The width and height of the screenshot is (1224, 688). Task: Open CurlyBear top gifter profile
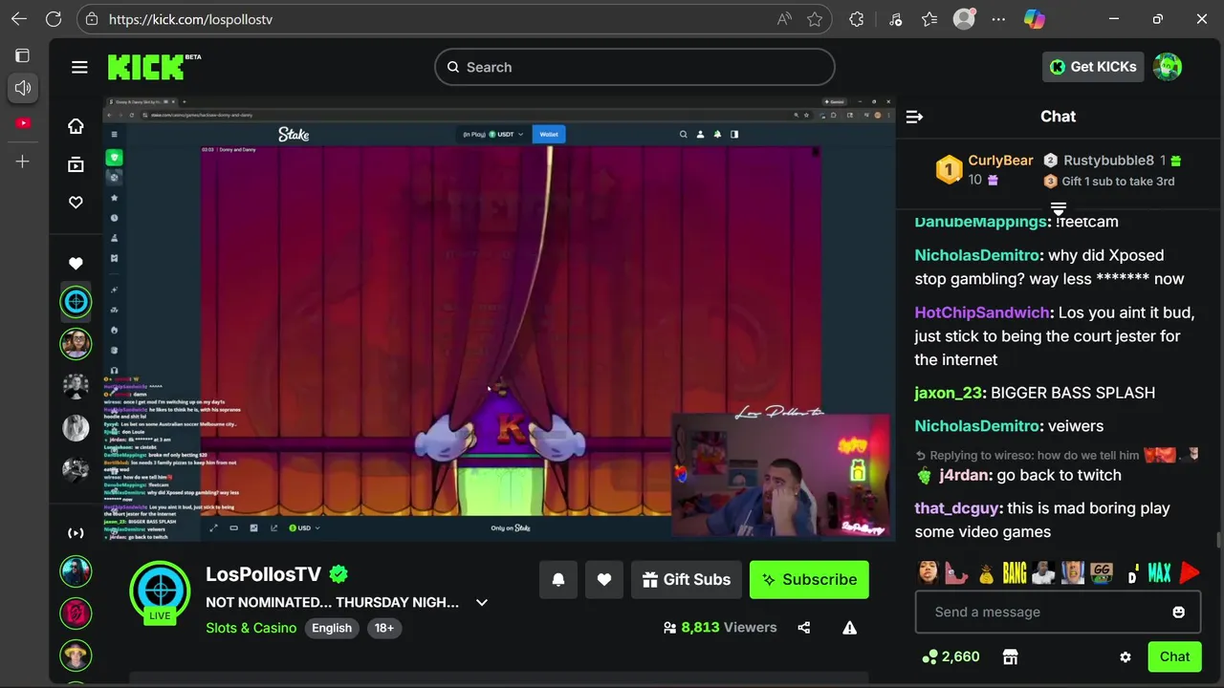pyautogui.click(x=1000, y=161)
